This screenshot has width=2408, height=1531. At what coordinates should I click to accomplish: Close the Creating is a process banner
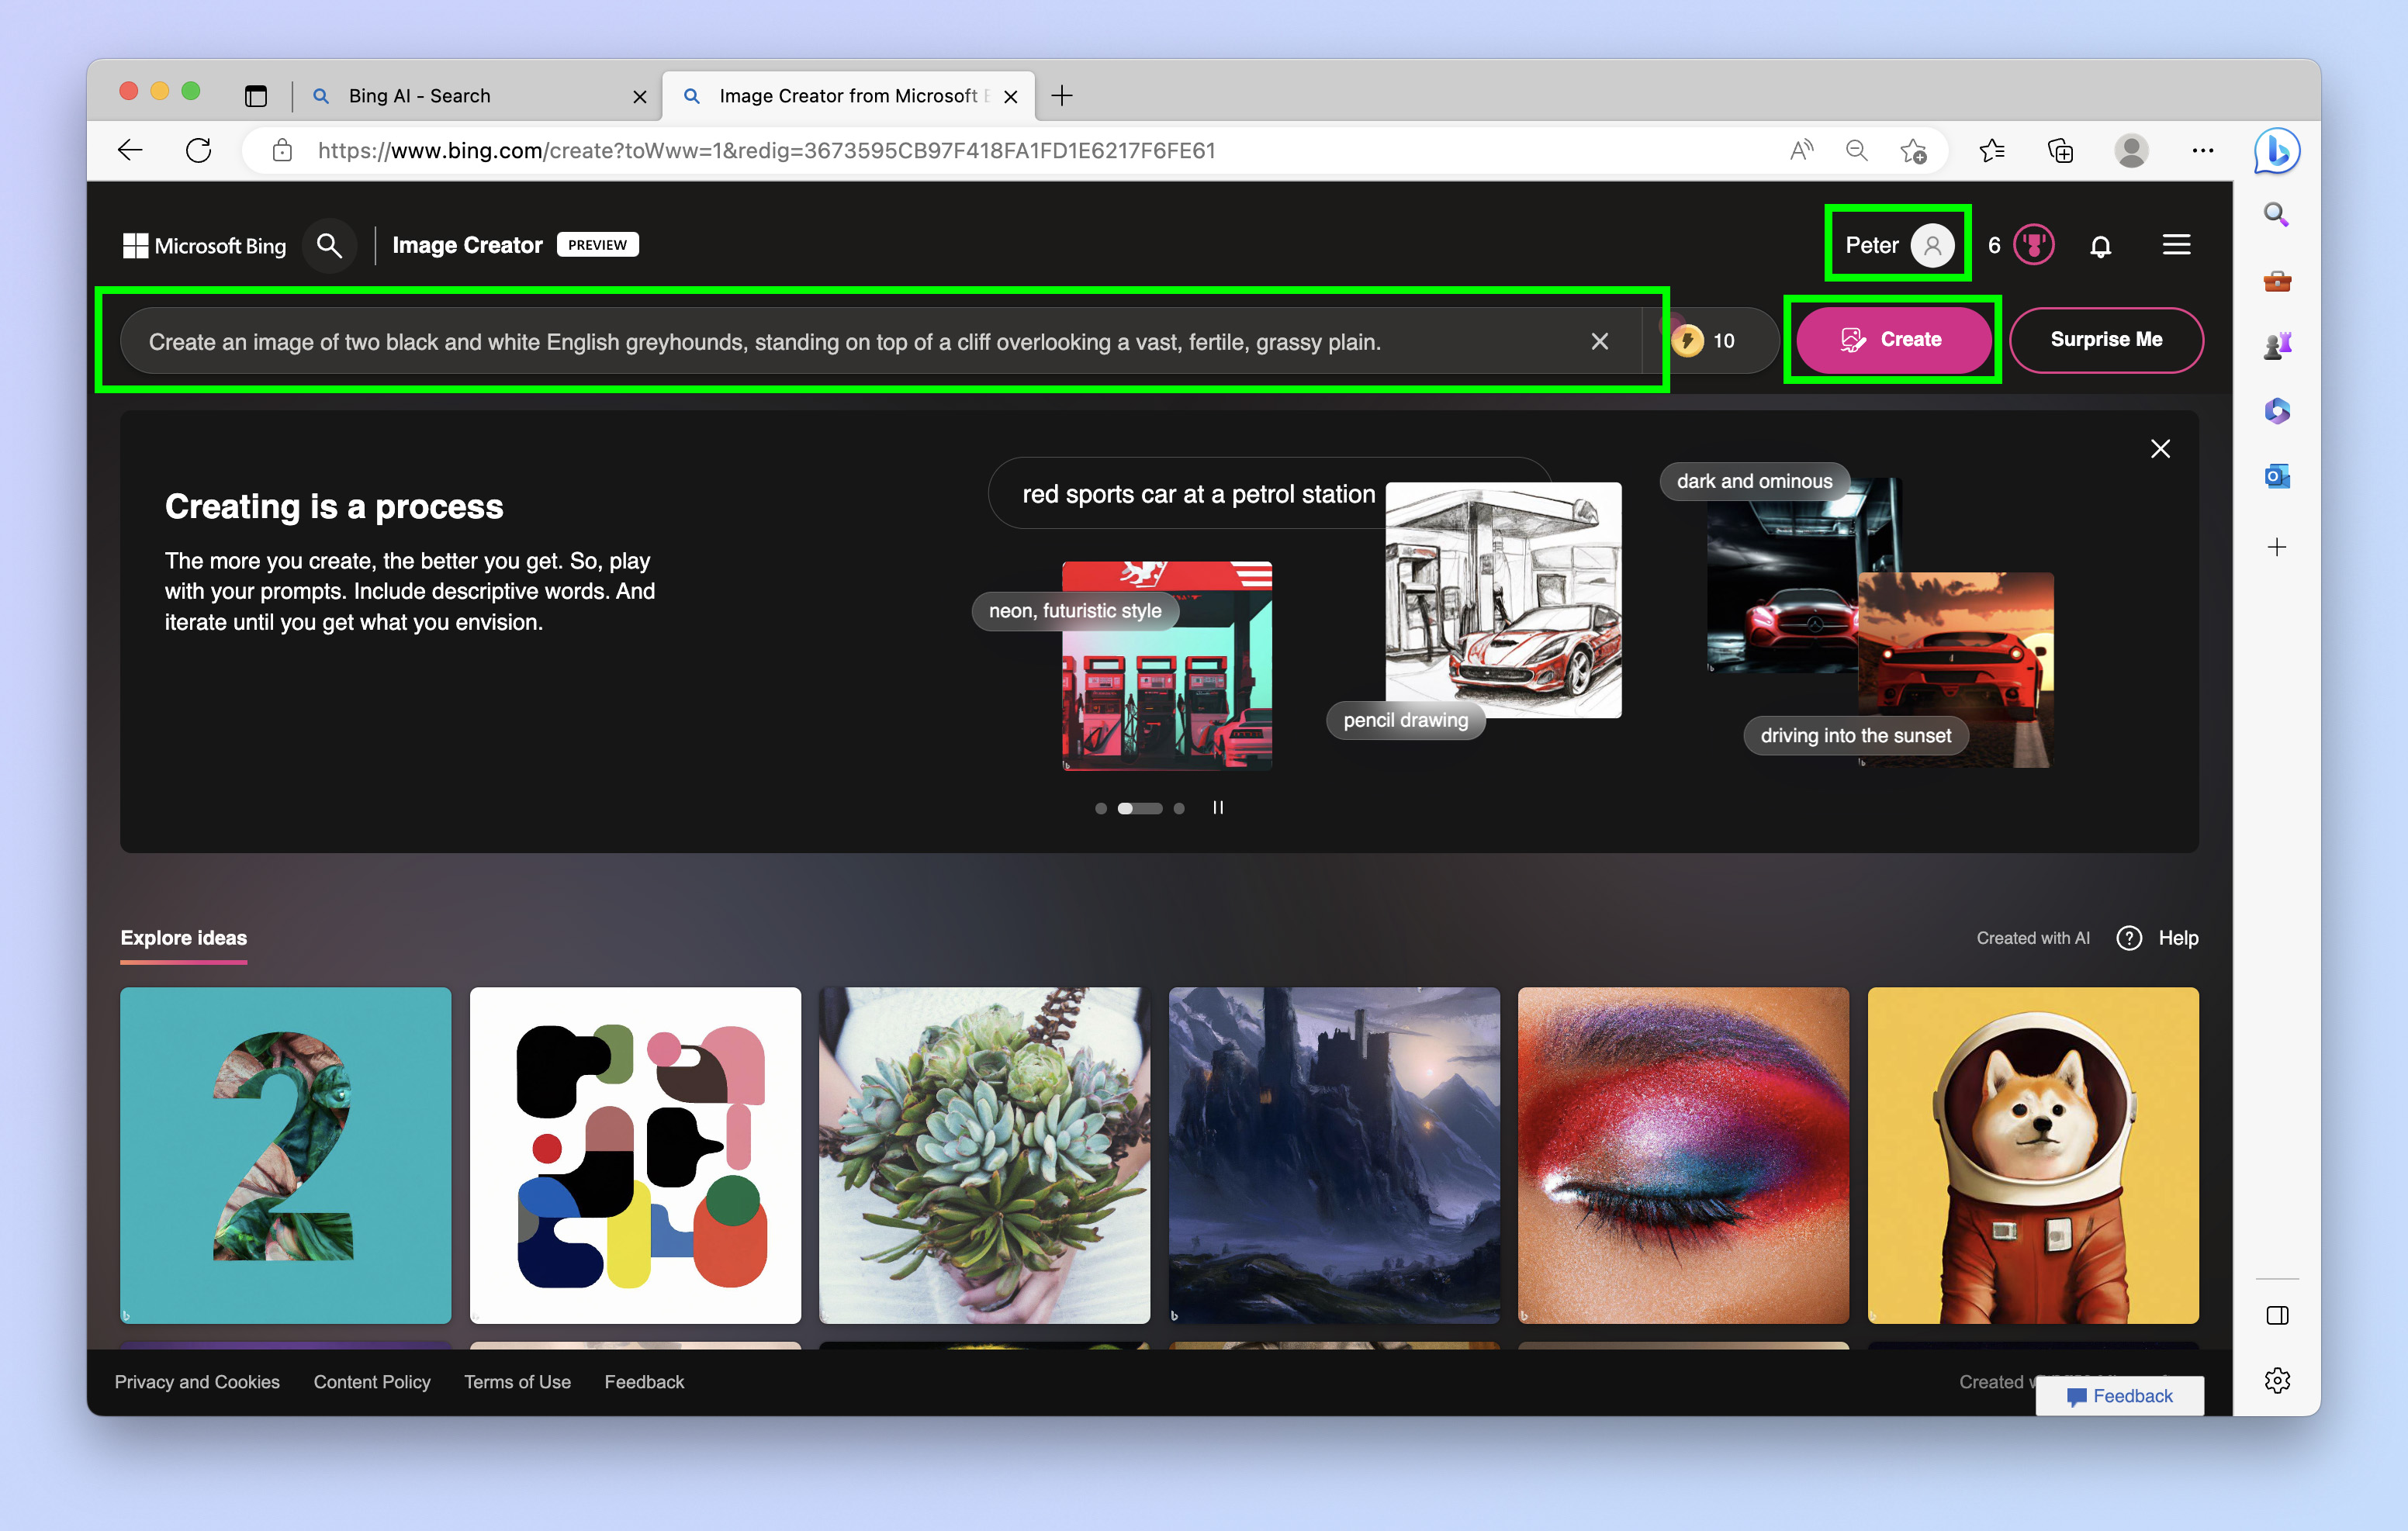(2160, 449)
